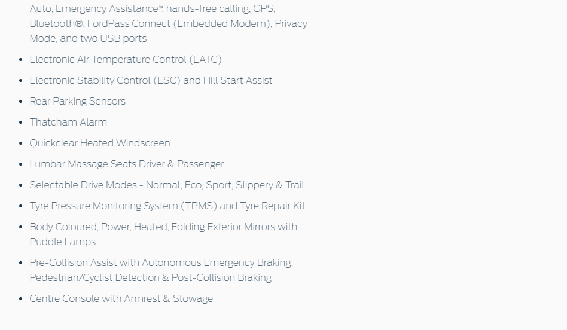Image resolution: width=567 pixels, height=330 pixels.
Task: Click the Body Coloured exterior mirrors line
Action: tap(163, 227)
